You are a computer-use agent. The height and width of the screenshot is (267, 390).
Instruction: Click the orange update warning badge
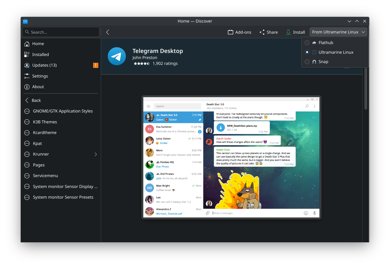pos(96,65)
